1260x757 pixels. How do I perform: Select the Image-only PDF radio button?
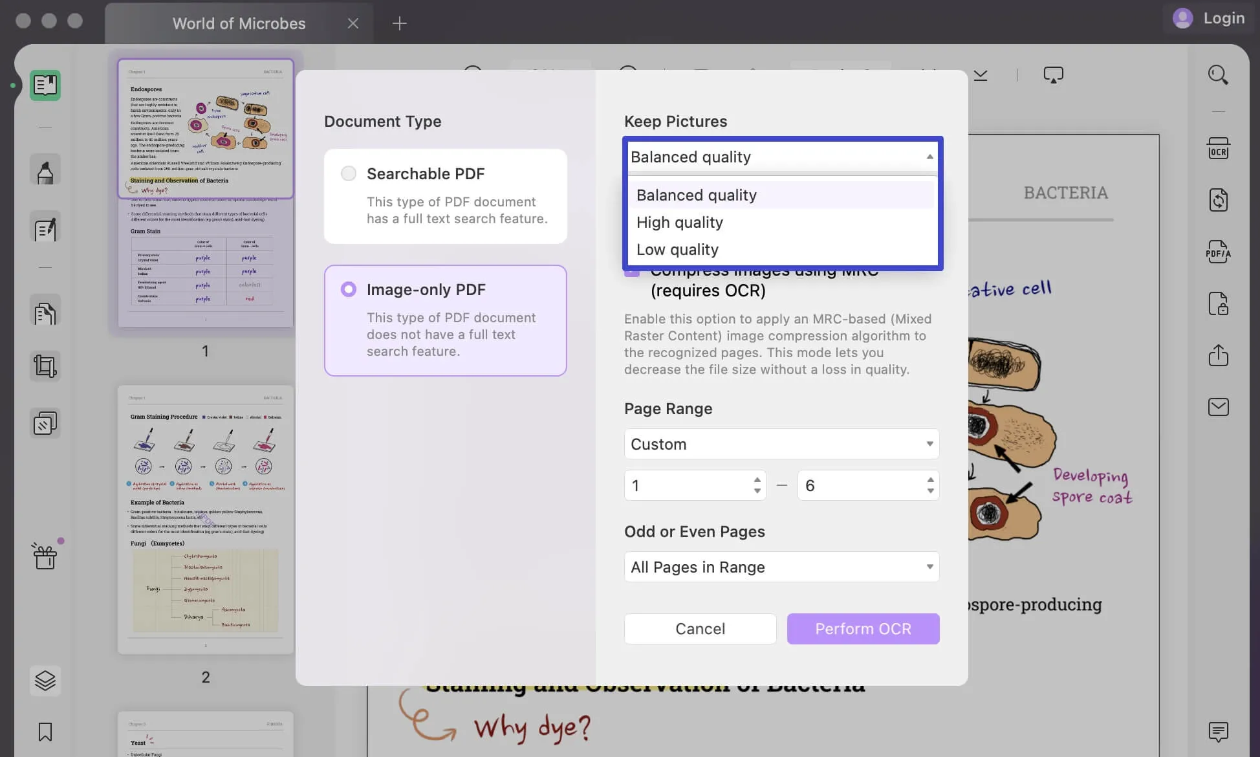348,290
